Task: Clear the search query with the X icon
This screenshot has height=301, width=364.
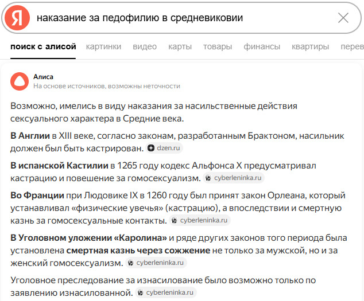Action: (x=343, y=18)
